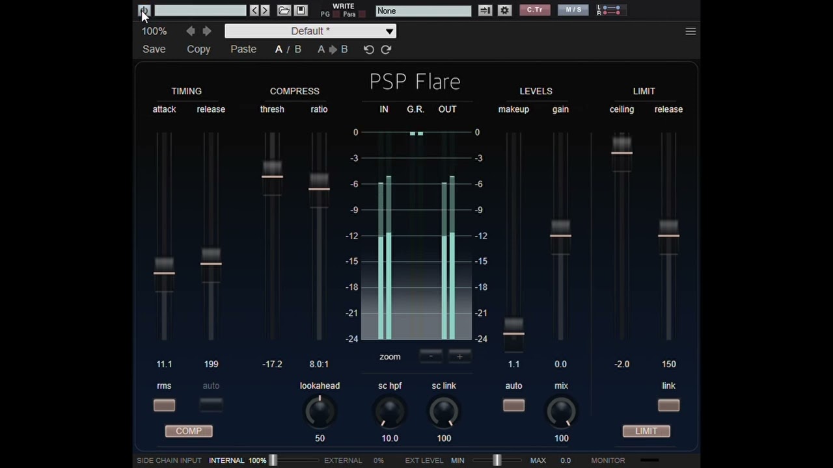The width and height of the screenshot is (833, 468).
Task: Click the timing release slider handle
Action: [x=211, y=264]
